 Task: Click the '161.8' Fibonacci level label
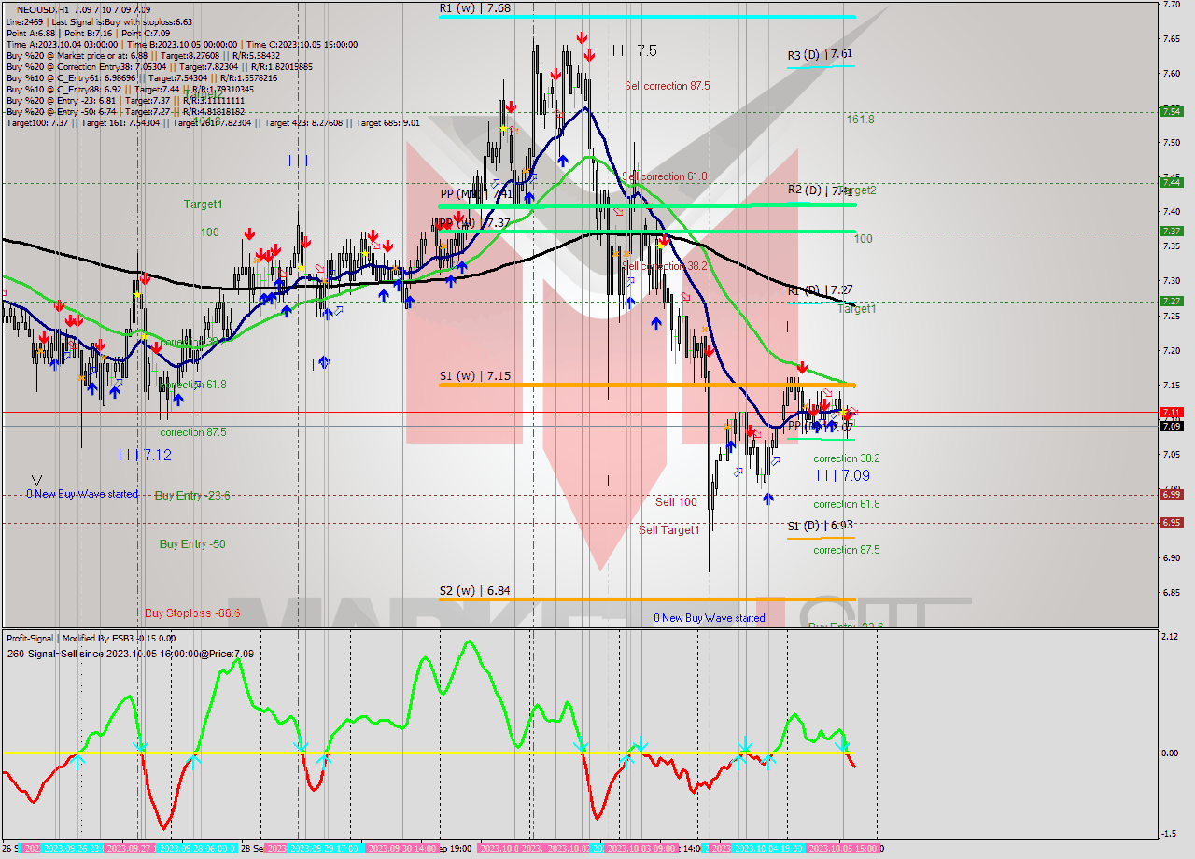pyautogui.click(x=860, y=120)
